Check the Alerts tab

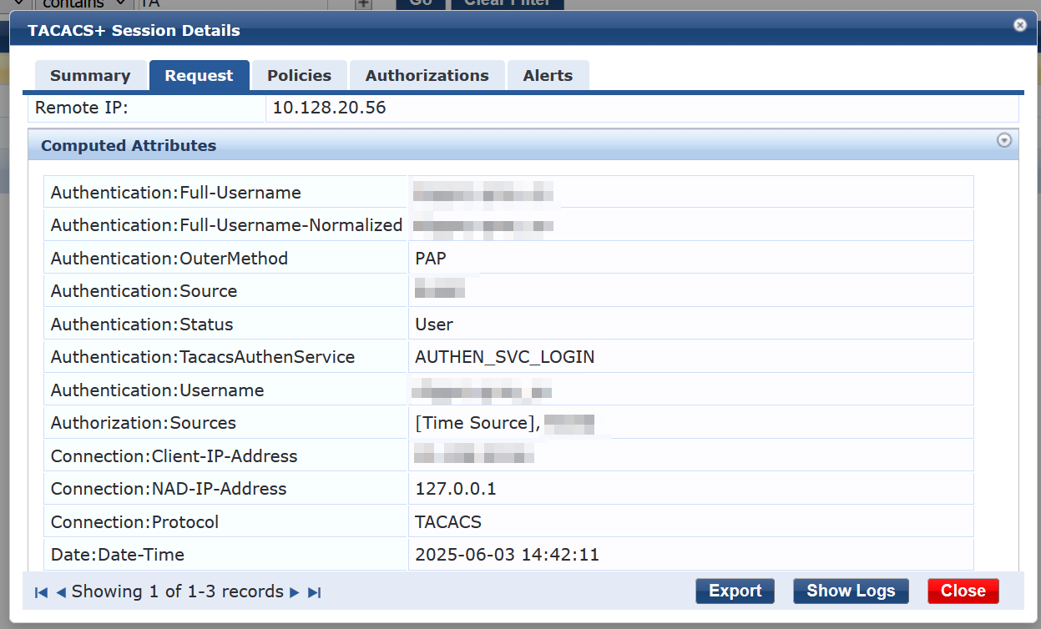[x=548, y=75]
